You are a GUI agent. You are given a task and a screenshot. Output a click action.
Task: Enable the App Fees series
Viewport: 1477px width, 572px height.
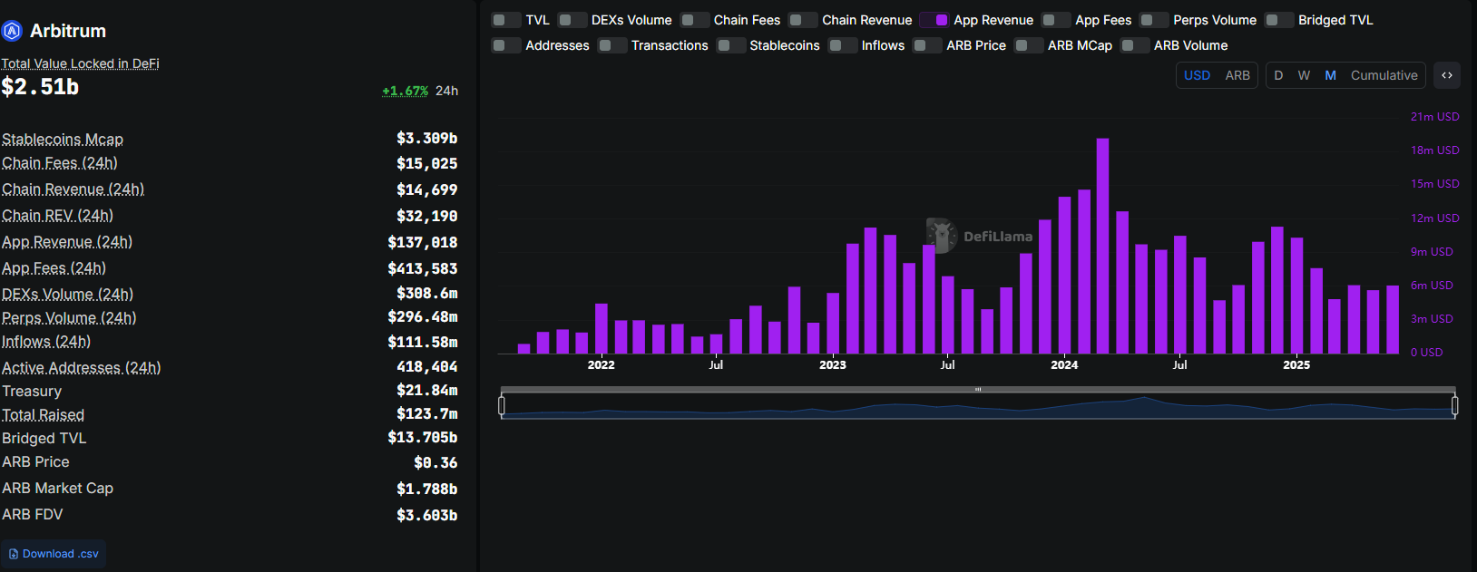click(x=1055, y=20)
